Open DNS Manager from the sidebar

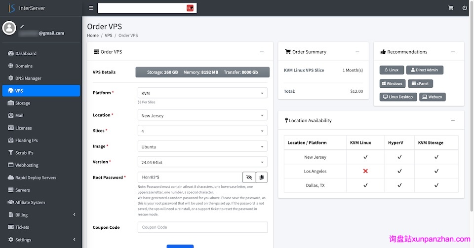click(x=28, y=78)
